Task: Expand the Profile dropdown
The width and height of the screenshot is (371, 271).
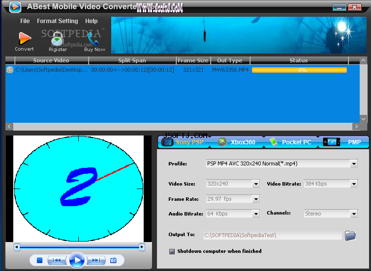Action: (354, 163)
